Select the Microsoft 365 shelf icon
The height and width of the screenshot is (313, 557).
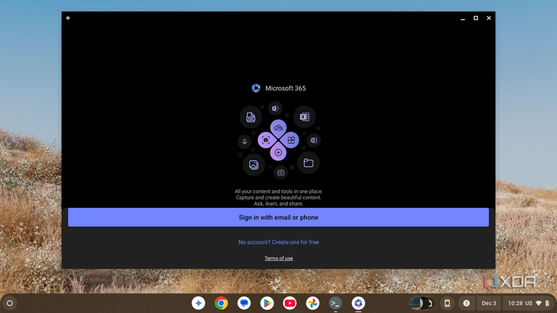[x=358, y=303]
